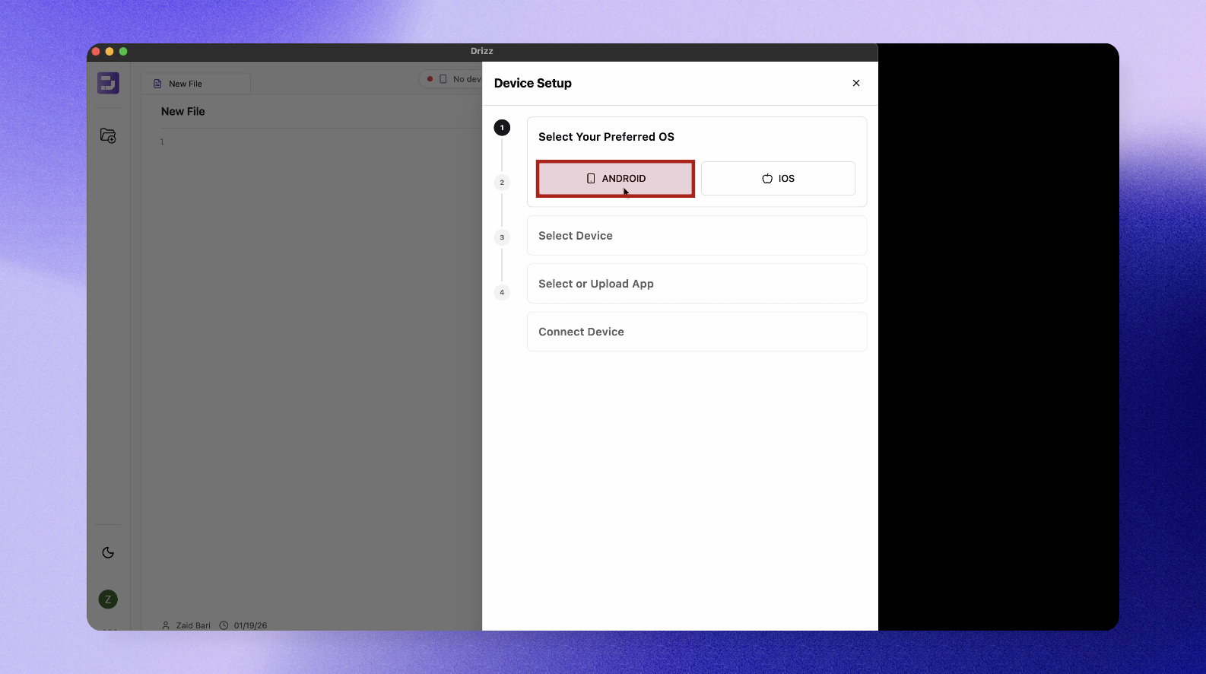1206x674 pixels.
Task: Close the Device Setup panel
Action: pos(856,83)
